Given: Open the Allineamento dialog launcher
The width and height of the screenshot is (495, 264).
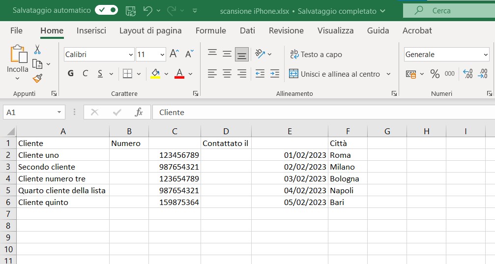Looking at the screenshot, I should point(394,93).
